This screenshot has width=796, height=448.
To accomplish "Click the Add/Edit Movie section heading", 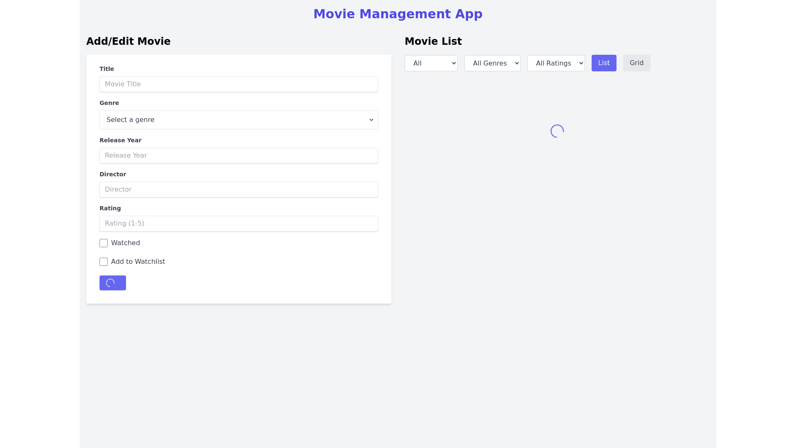I will tap(128, 41).
